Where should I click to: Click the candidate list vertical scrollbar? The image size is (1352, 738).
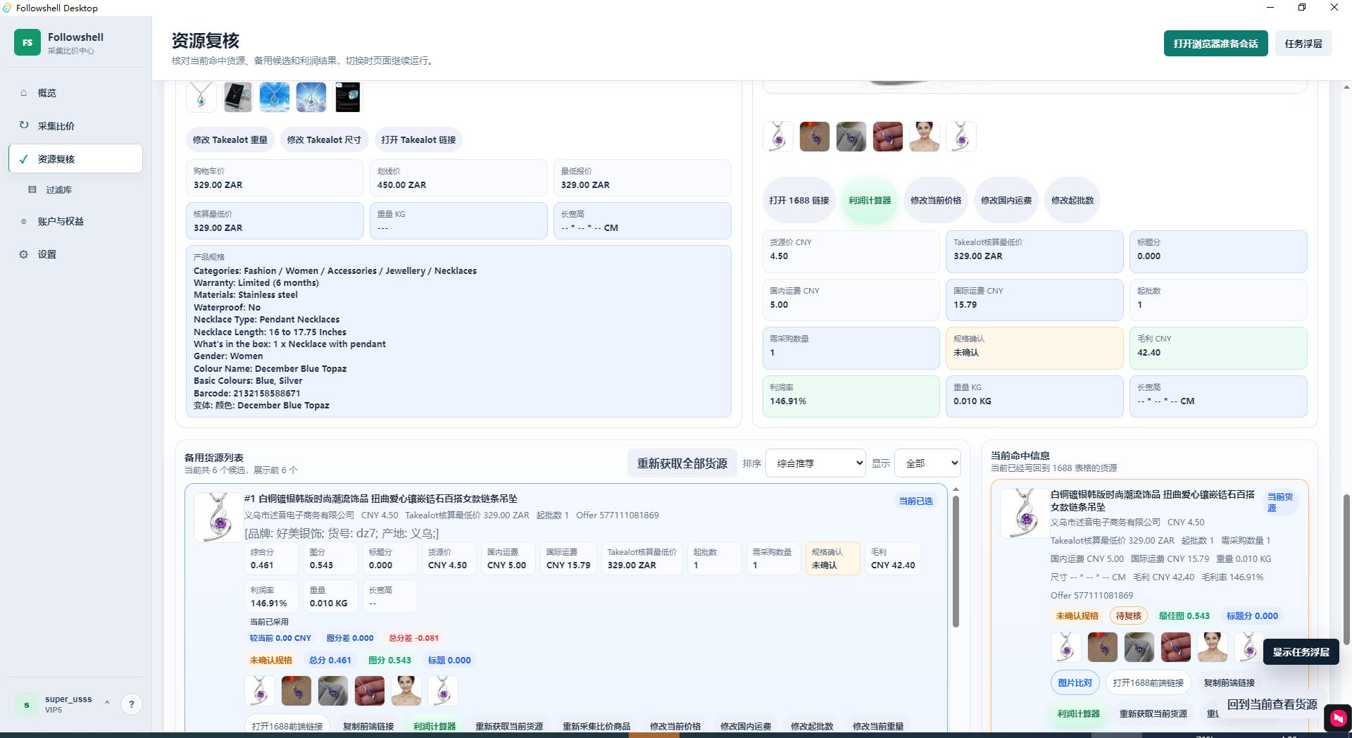[x=956, y=561]
